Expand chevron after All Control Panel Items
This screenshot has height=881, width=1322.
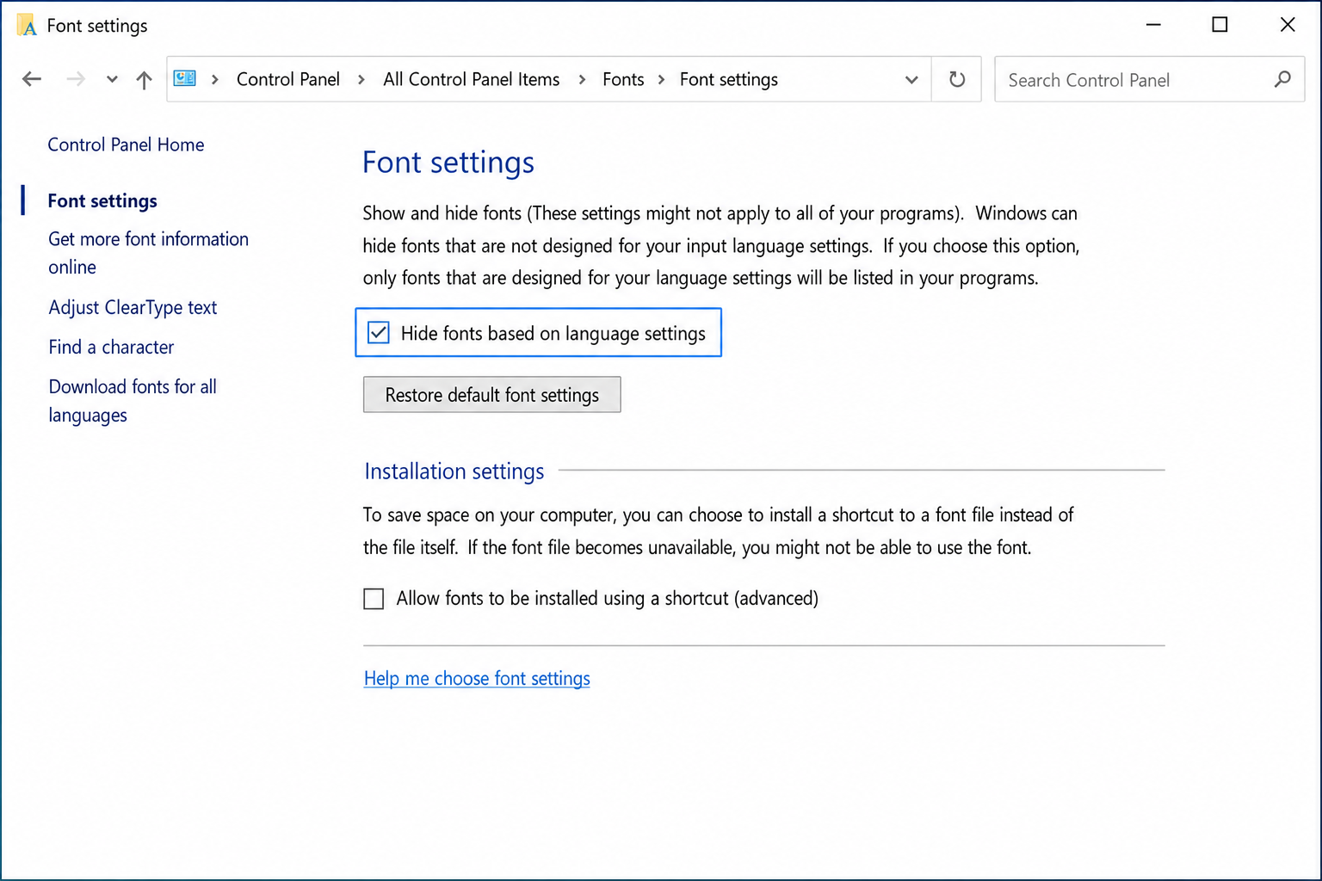click(x=583, y=79)
